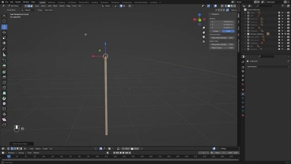291x164 pixels.
Task: Click the viewport pan hand icon
Action: click(x=204, y=32)
